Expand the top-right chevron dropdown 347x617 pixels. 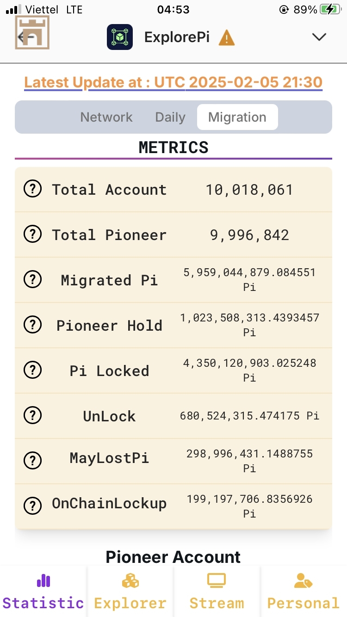[319, 37]
